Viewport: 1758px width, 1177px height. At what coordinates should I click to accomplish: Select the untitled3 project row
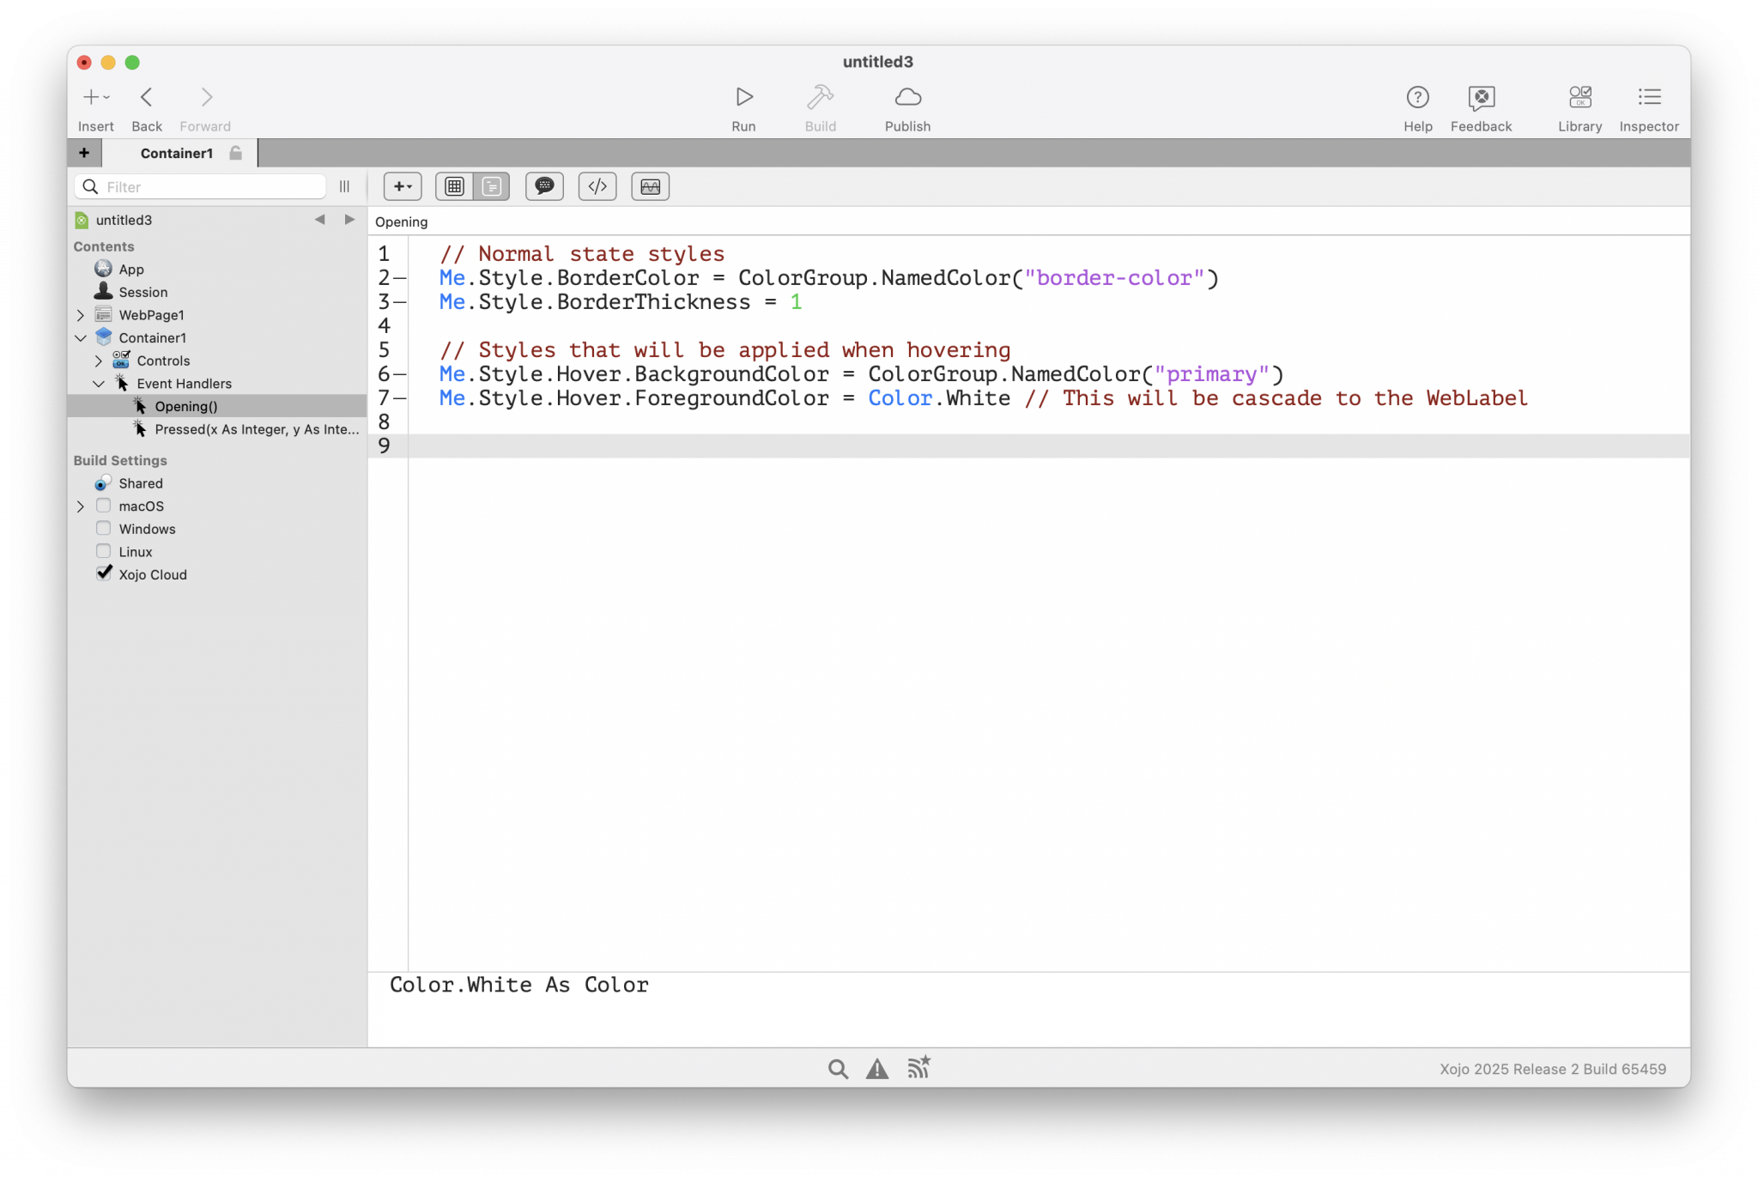(x=124, y=220)
